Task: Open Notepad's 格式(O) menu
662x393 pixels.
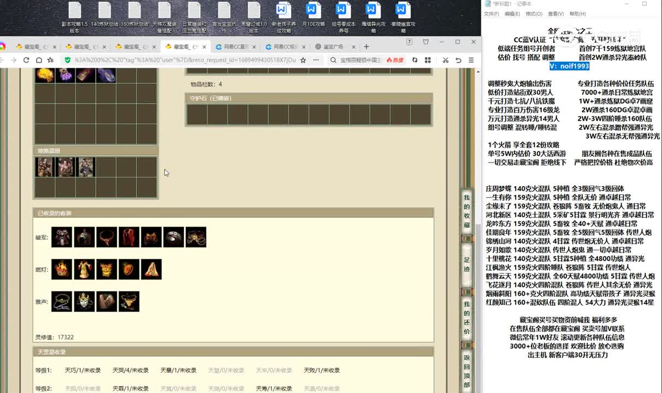Action: (x=534, y=14)
